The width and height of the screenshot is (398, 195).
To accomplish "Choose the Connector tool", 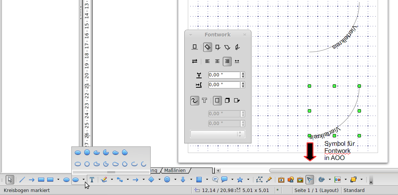I will [x=120, y=180].
